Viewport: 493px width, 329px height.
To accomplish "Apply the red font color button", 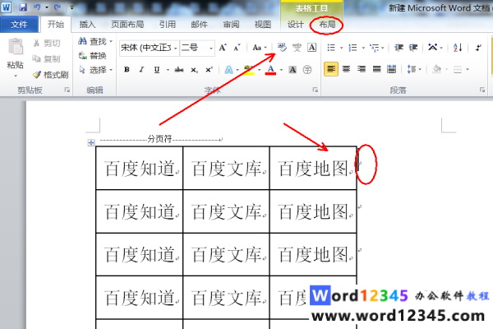I will pyautogui.click(x=270, y=70).
